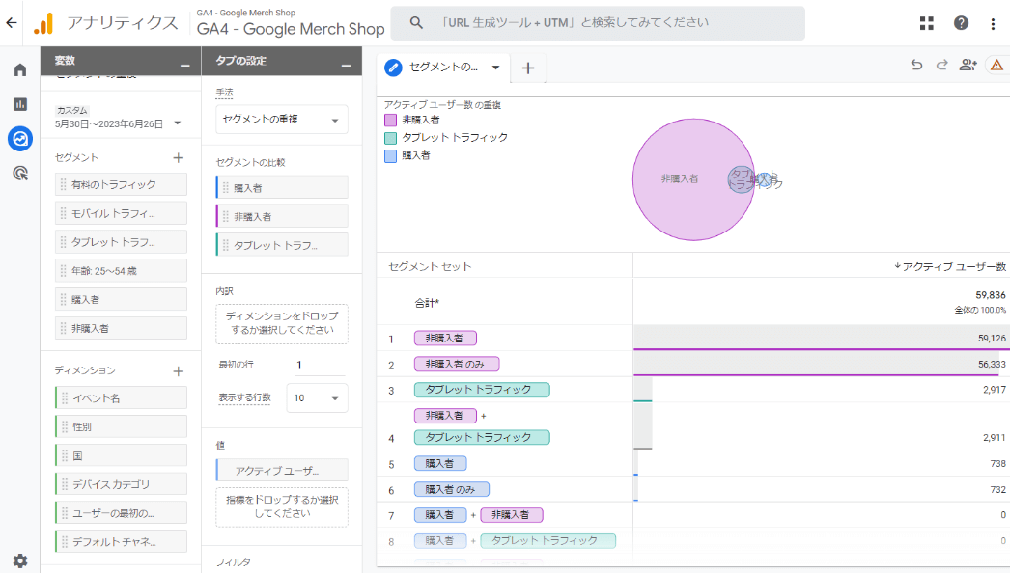Open Admin settings gear icon
Viewport: 1010px width, 573px height.
pyautogui.click(x=20, y=560)
